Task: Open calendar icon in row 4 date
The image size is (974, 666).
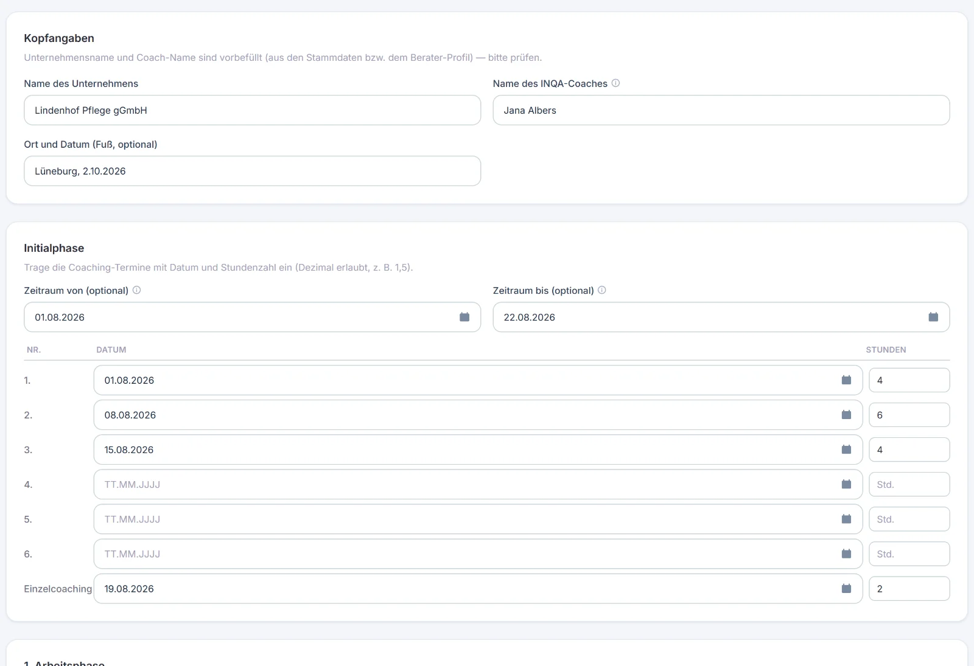Action: 846,484
